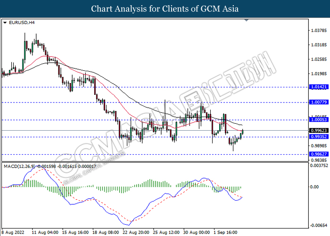Image resolution: width=330 pixels, height=236 pixels.
Task: Click the -0.00654 MACD scale value
Action: click(x=319, y=226)
